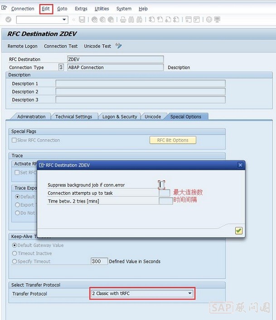The image size is (276, 320).
Task: Click the First Page icon
Action: tap(151, 19)
